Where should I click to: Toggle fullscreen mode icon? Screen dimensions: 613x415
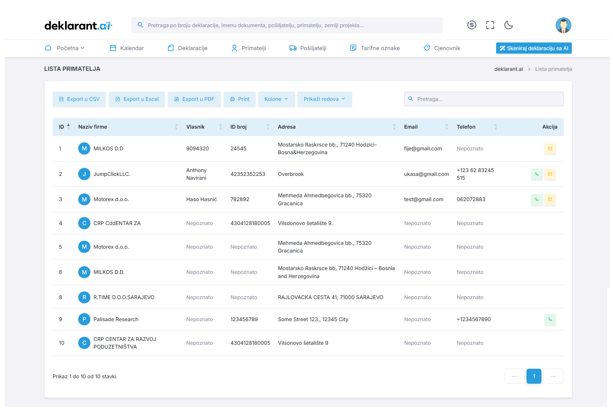point(490,25)
